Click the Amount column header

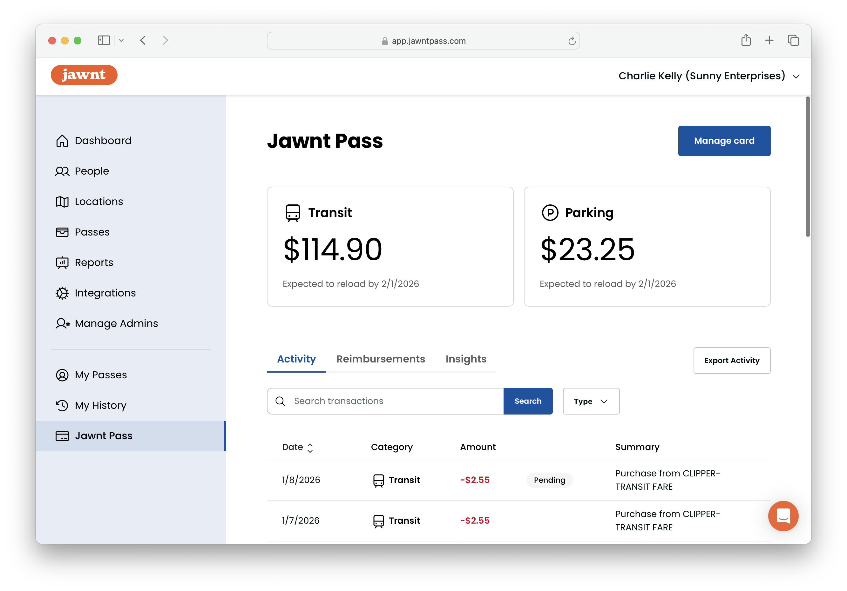point(478,447)
